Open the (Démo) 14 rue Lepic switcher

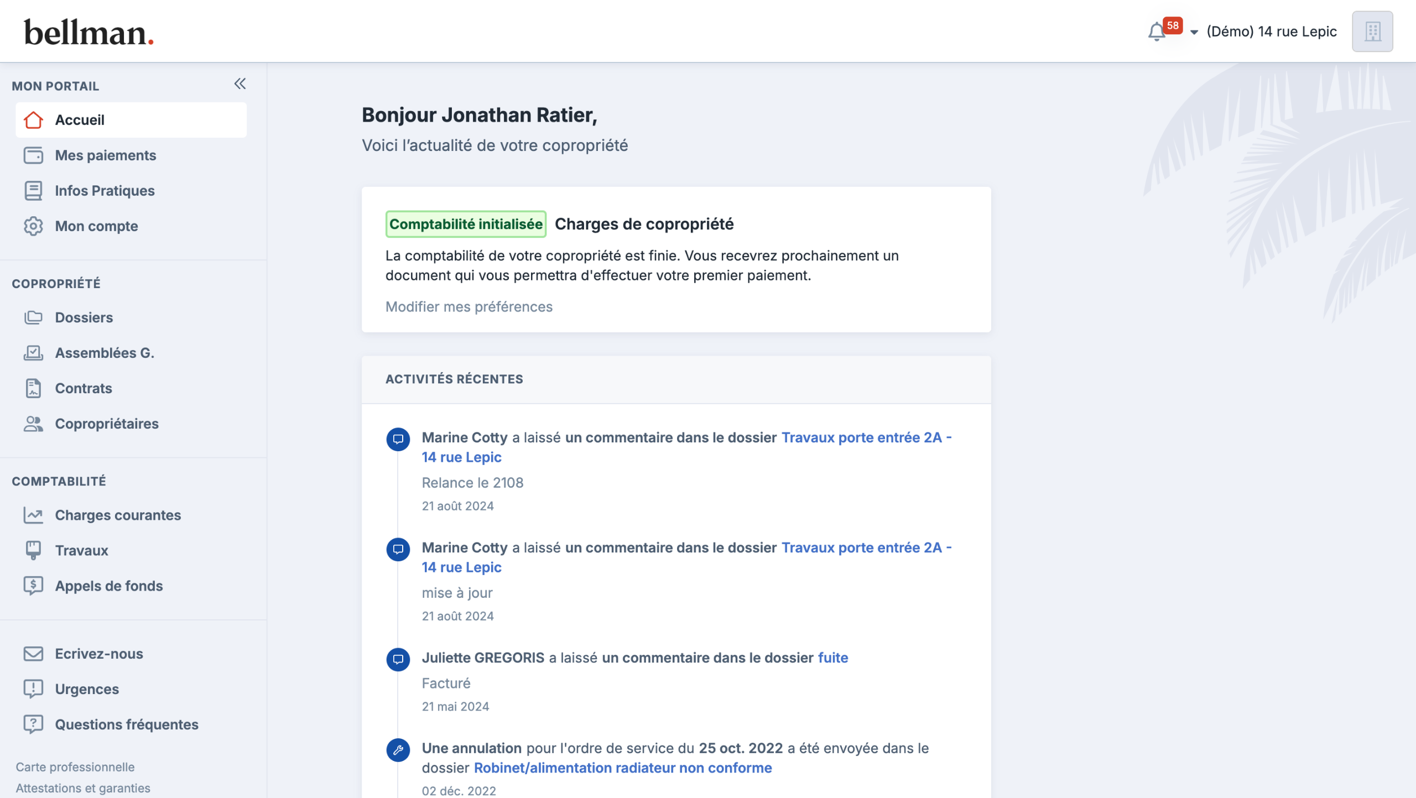coord(1271,32)
